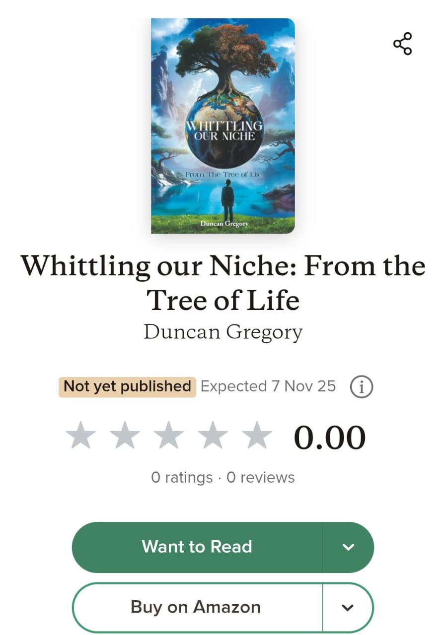446x635 pixels.
Task: Click the Want to Read button
Action: coord(197,547)
